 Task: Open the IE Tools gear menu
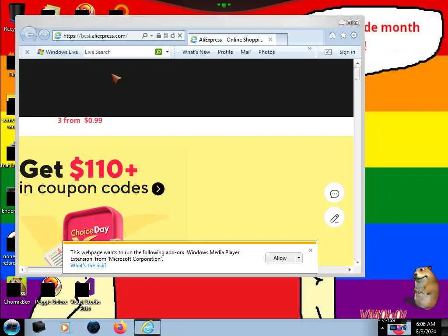point(353,35)
